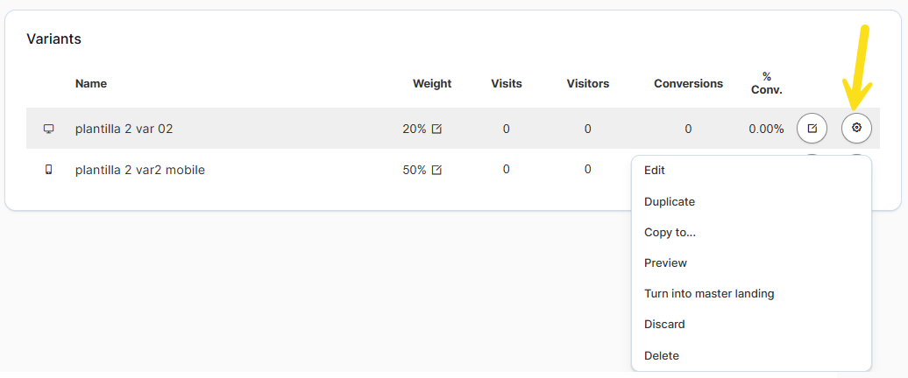908x378 pixels.
Task: Click the desktop device icon for plantilla 2 var 02
Action: [x=49, y=129]
